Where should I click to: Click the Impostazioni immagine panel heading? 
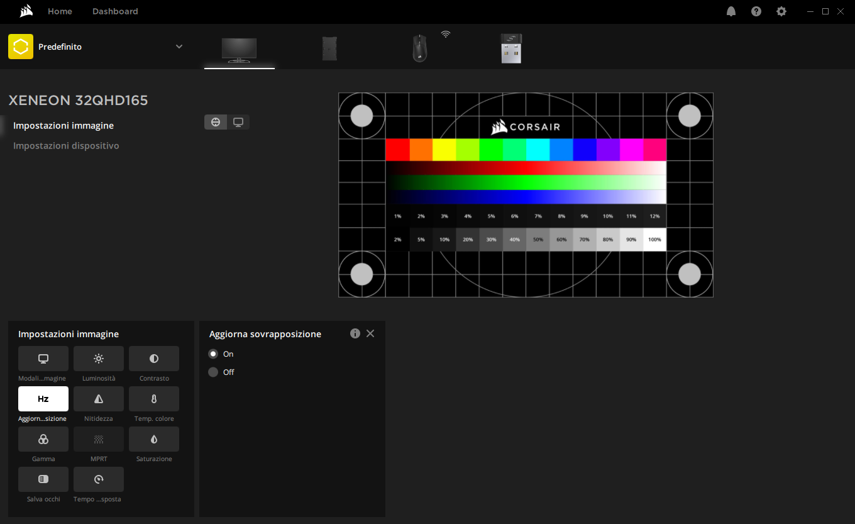pos(69,334)
